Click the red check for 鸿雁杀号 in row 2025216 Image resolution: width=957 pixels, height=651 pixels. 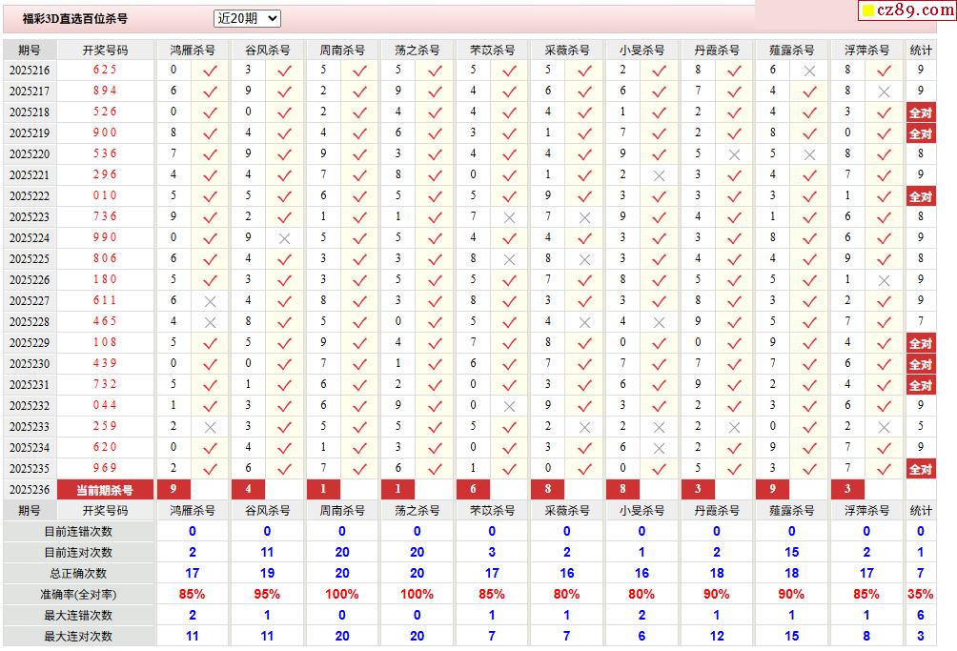[x=210, y=71]
